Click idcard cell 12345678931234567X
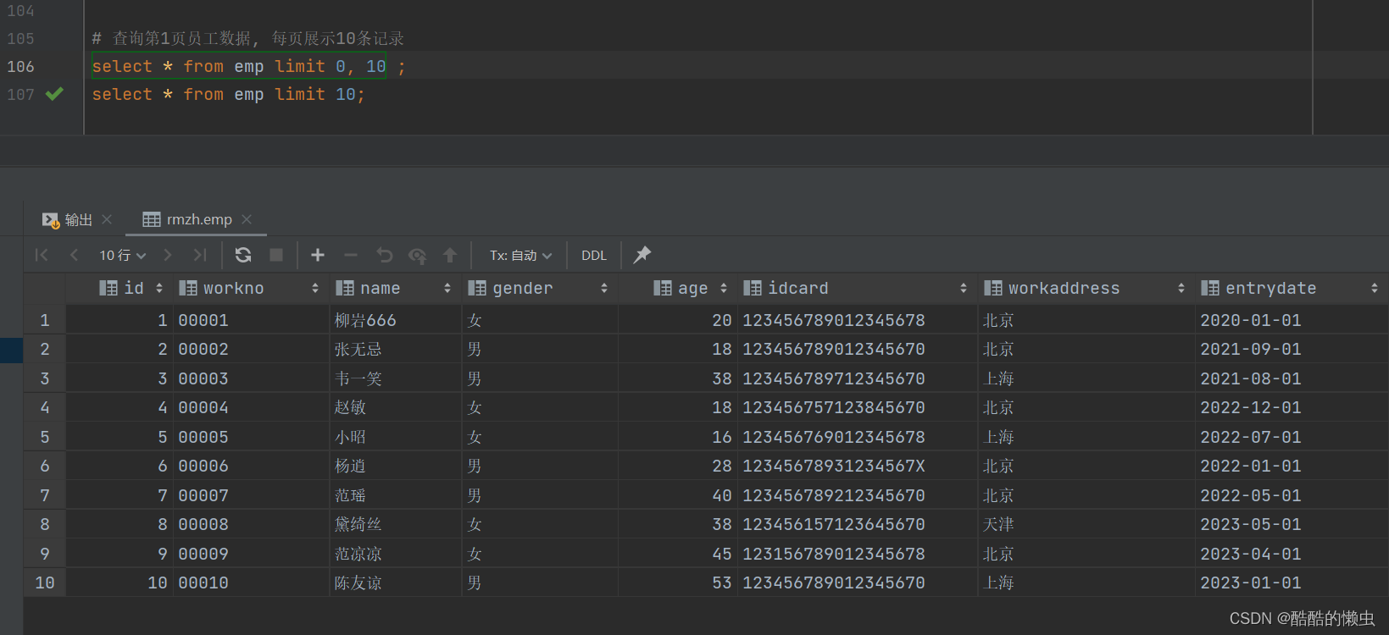The width and height of the screenshot is (1389, 635). [858, 466]
